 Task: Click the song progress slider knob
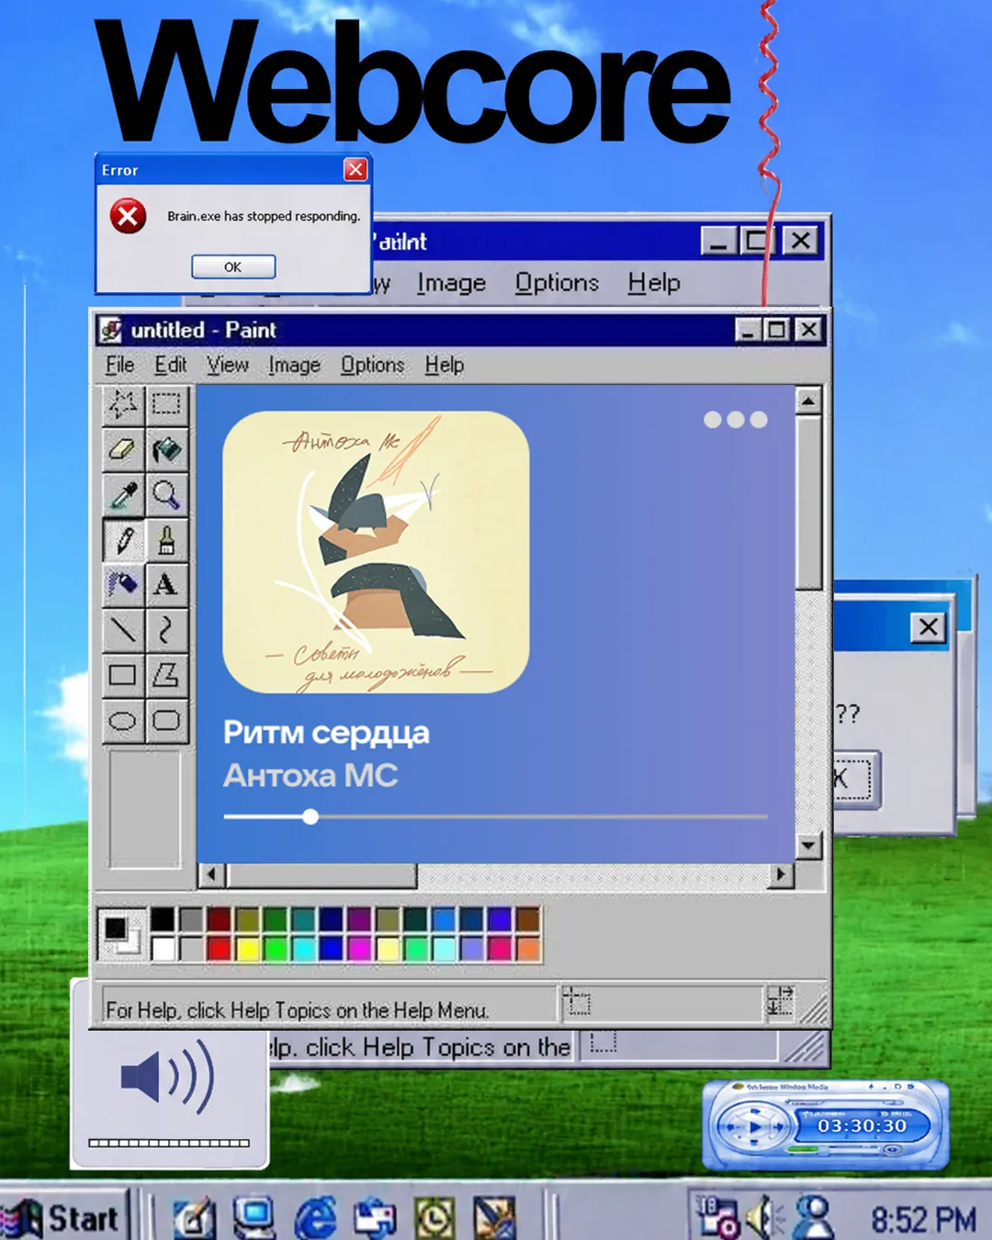[310, 817]
